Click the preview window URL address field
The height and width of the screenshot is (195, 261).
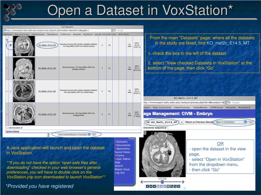[184, 103]
